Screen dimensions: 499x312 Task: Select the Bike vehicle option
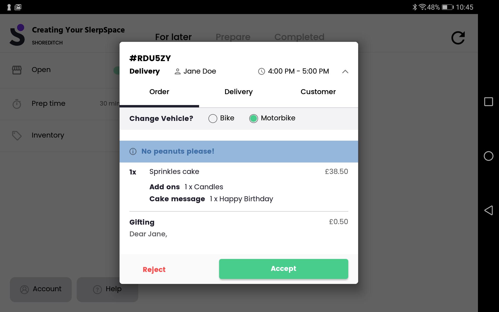tap(213, 118)
